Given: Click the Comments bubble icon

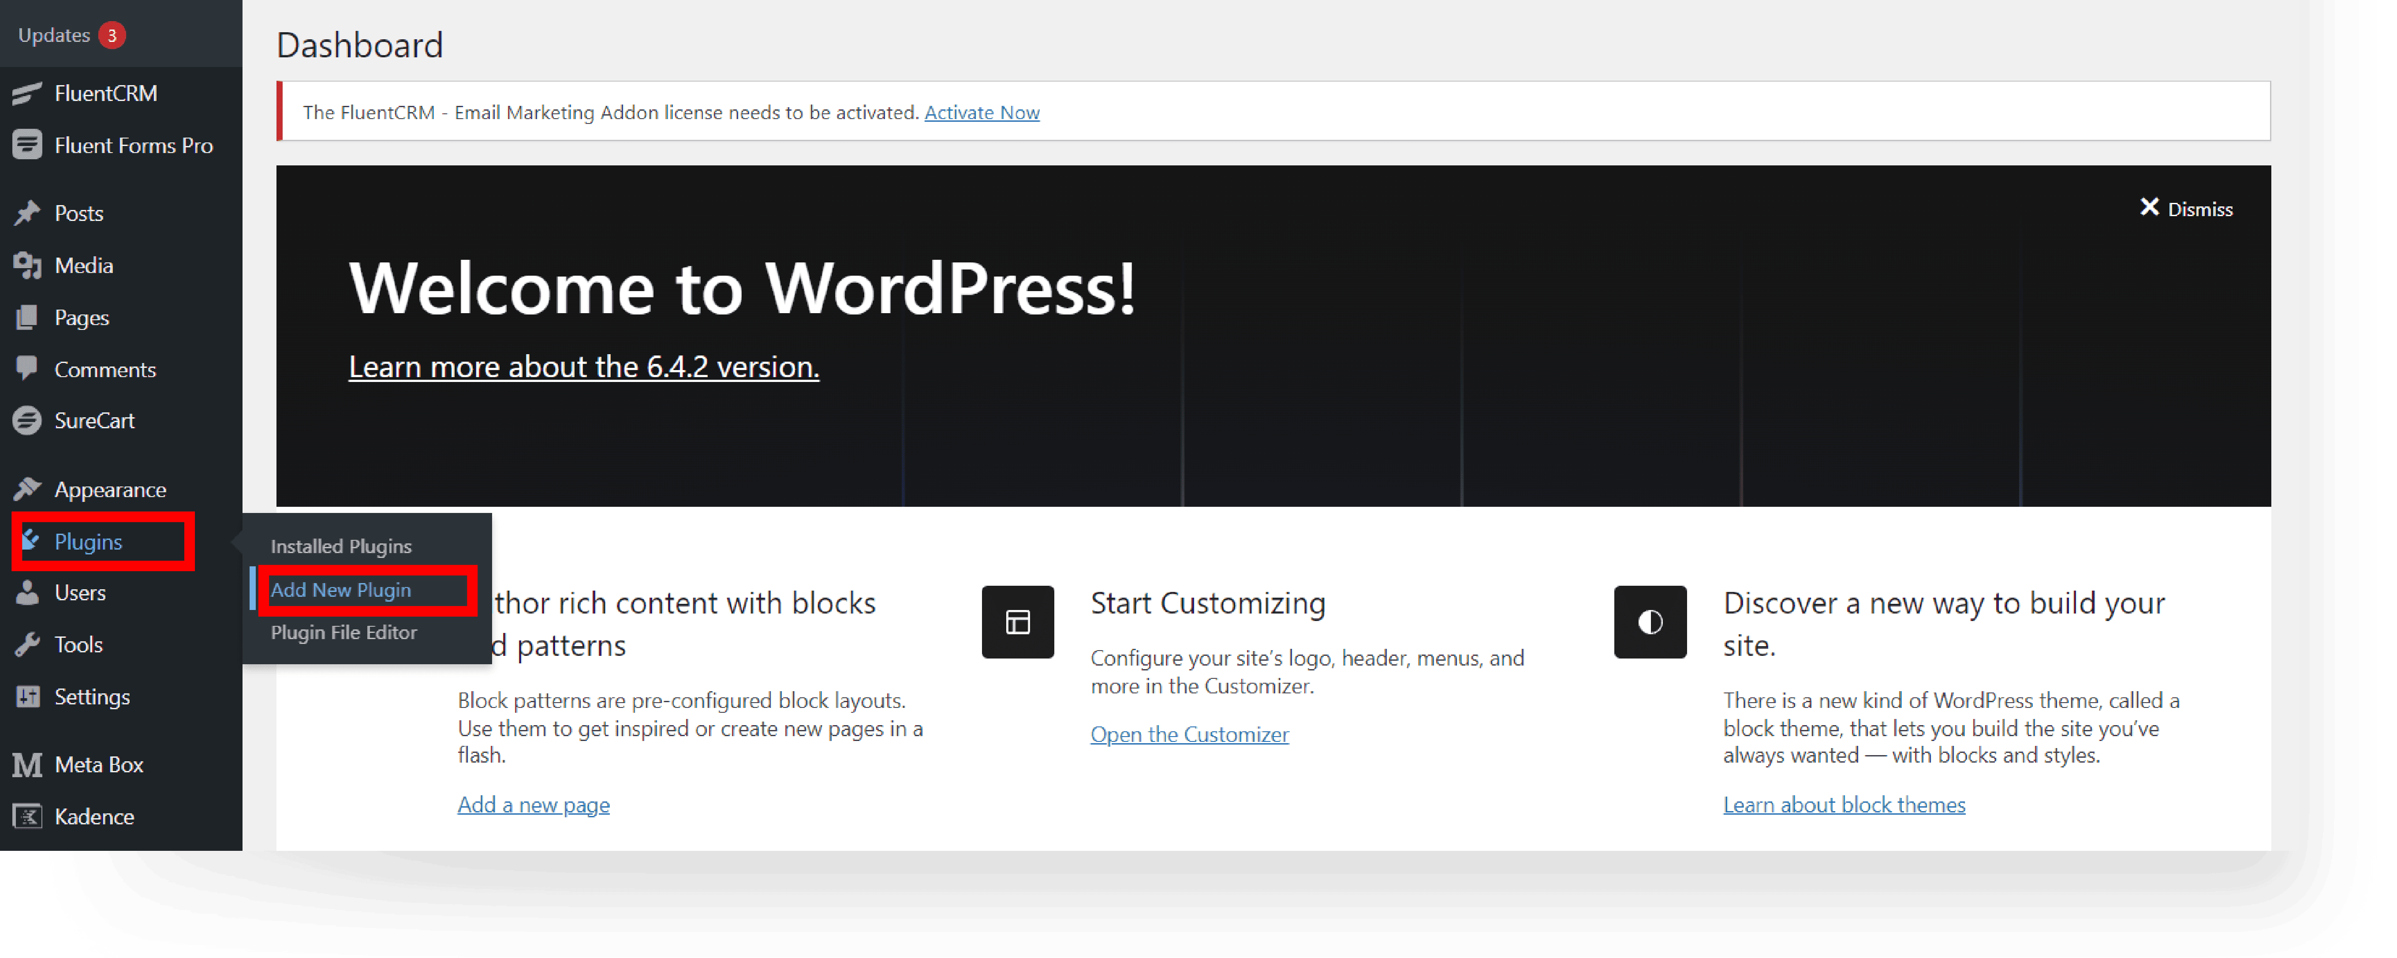Looking at the screenshot, I should pos(27,369).
